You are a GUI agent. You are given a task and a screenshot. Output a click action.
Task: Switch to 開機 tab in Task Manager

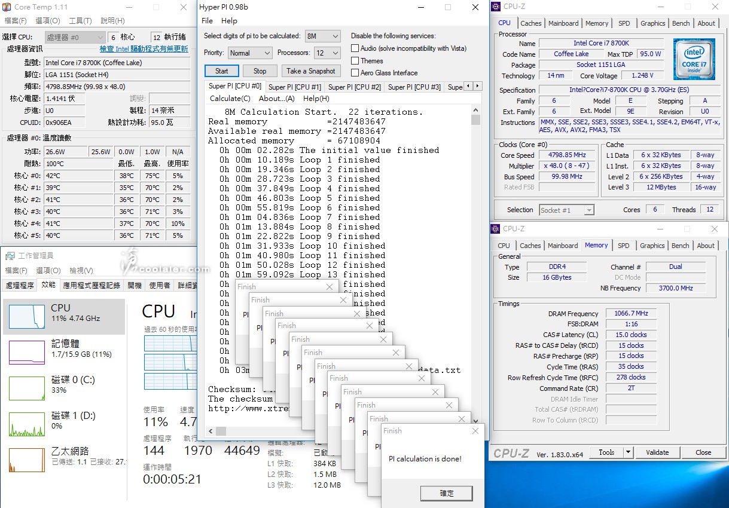[135, 286]
